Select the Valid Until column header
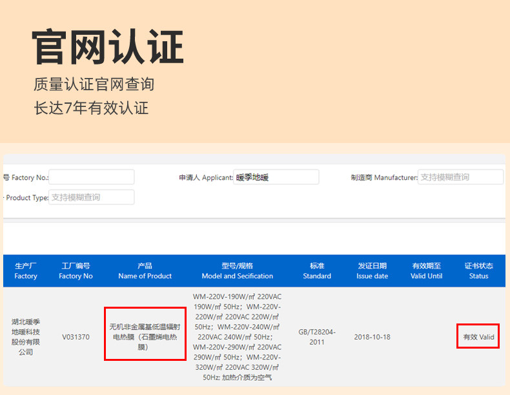 pos(427,271)
